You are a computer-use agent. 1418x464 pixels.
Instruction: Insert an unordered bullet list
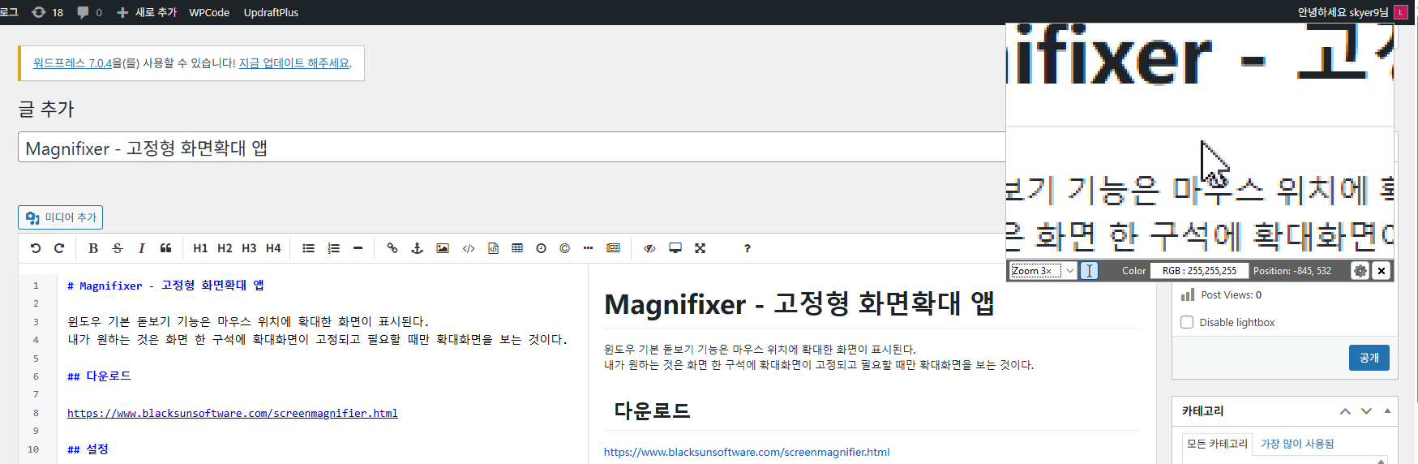pos(309,248)
